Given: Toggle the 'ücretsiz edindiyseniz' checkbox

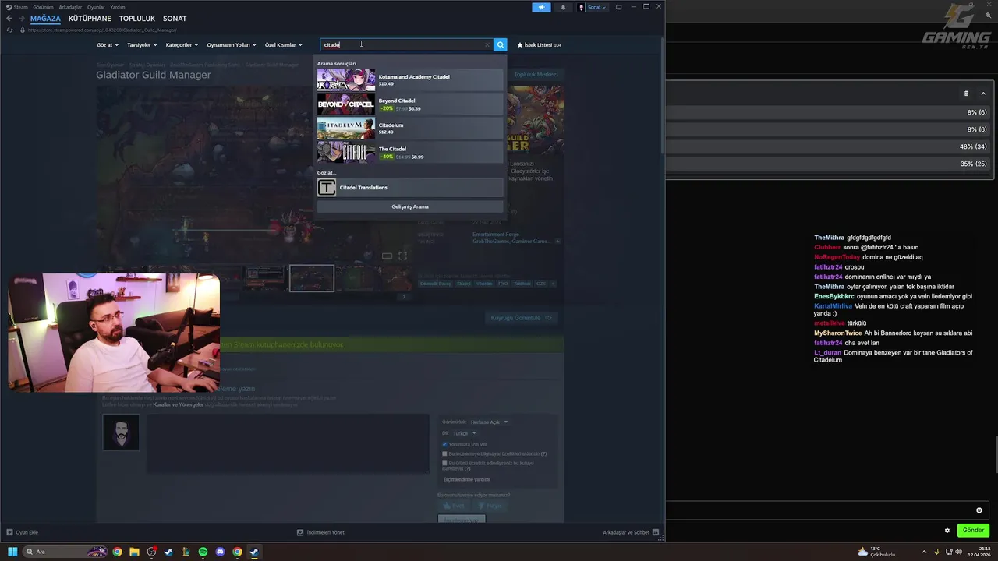Looking at the screenshot, I should (x=444, y=463).
